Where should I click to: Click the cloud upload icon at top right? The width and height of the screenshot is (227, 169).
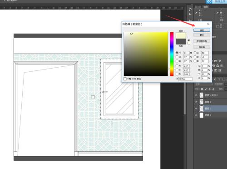coord(209,1)
